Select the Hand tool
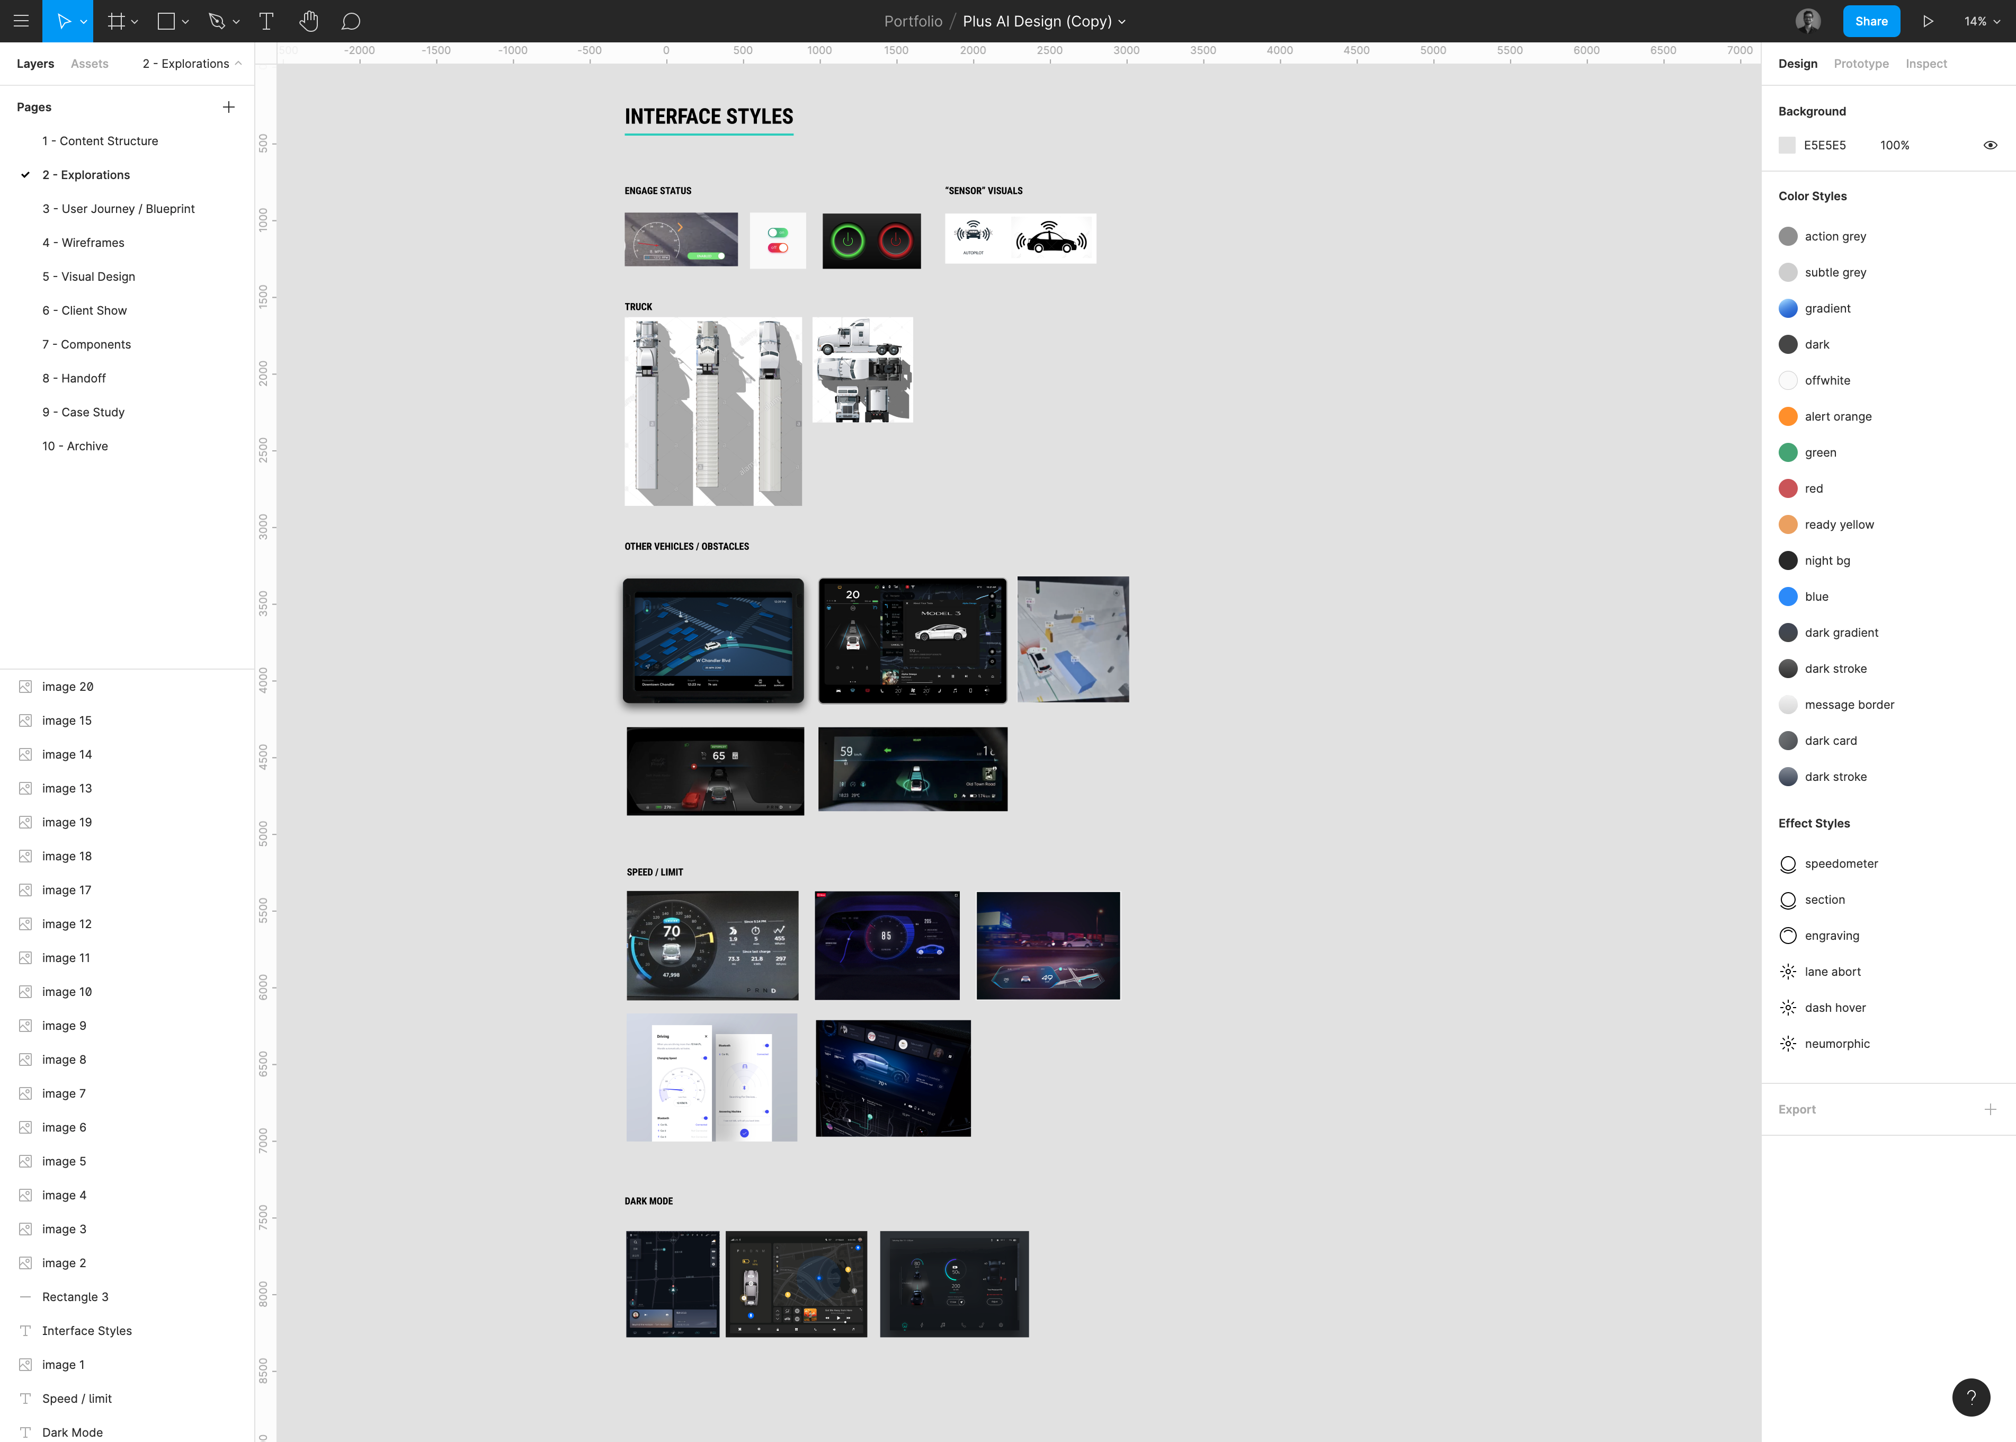 point(309,21)
